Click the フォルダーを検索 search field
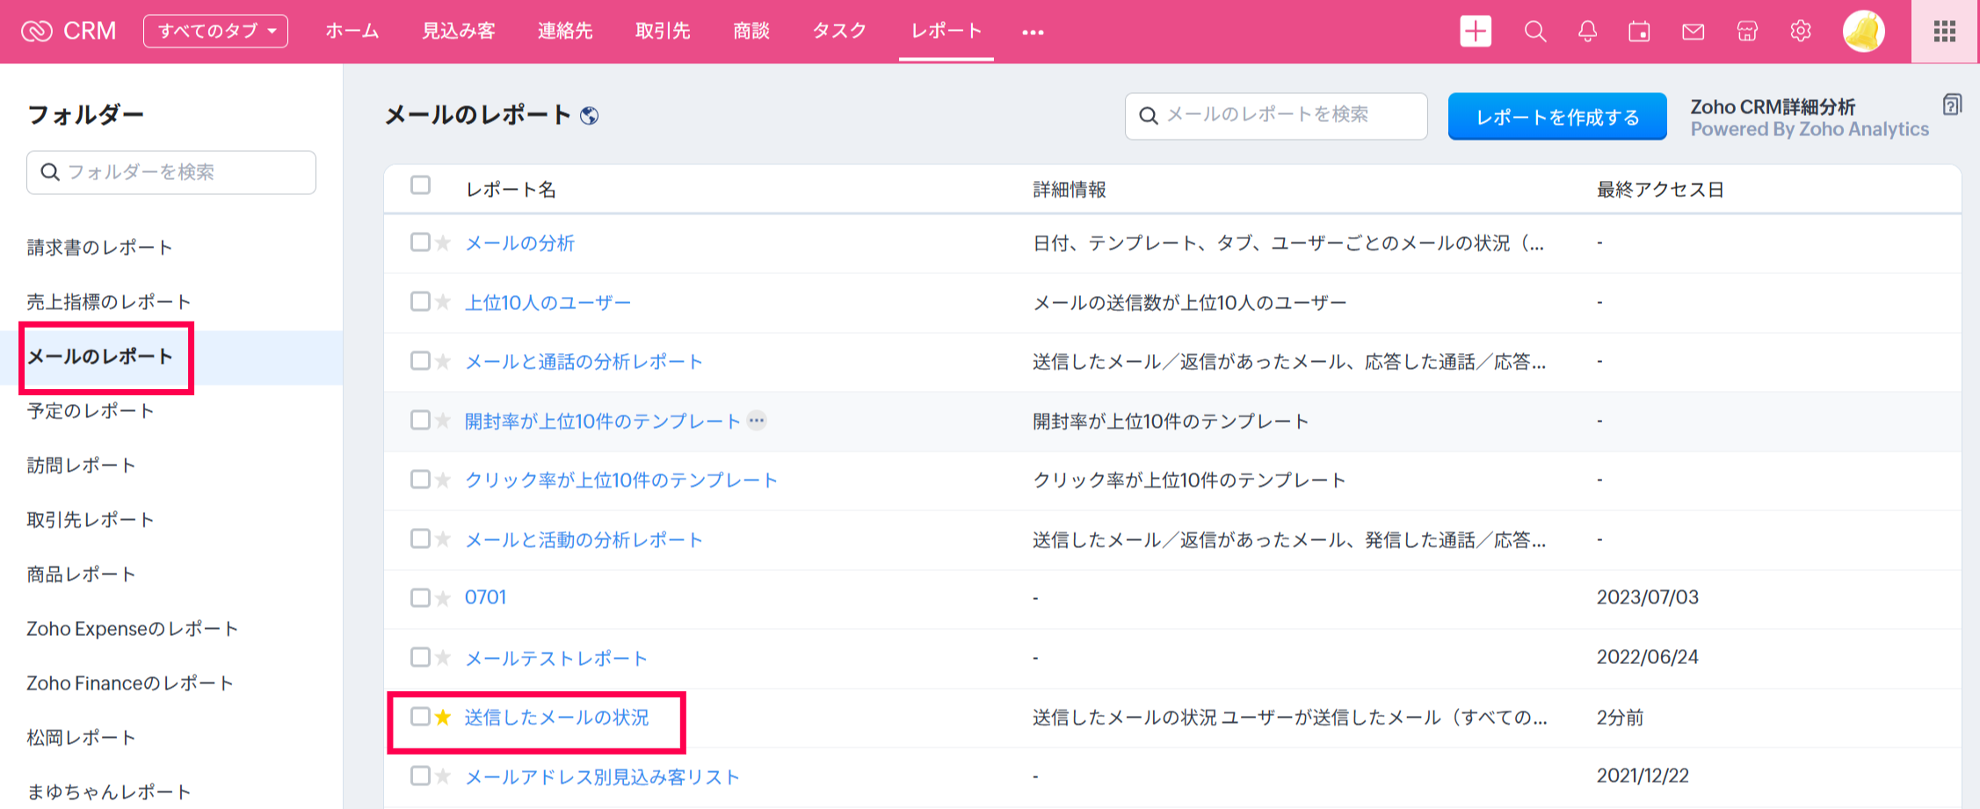This screenshot has width=1980, height=809. (171, 172)
